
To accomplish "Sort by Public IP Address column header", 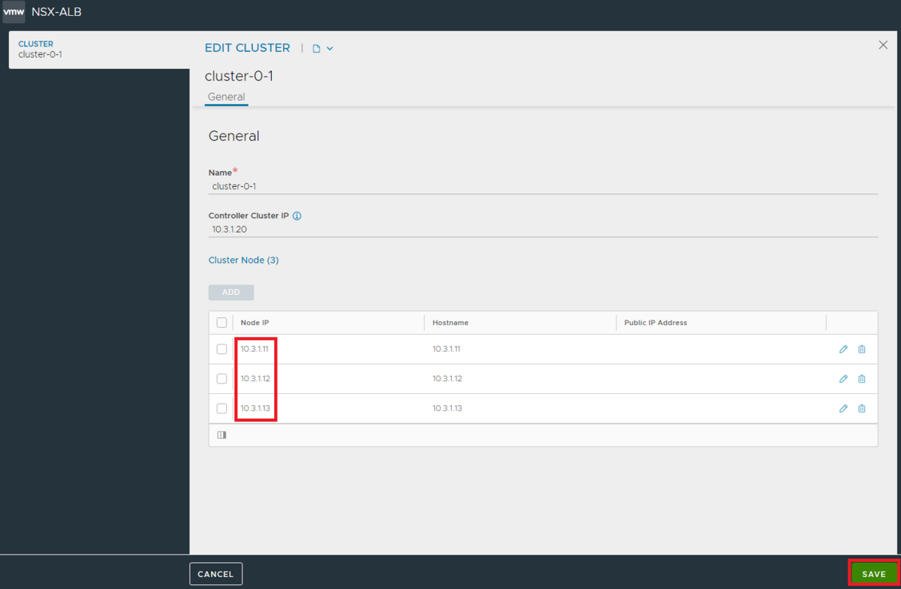I will (x=655, y=323).
